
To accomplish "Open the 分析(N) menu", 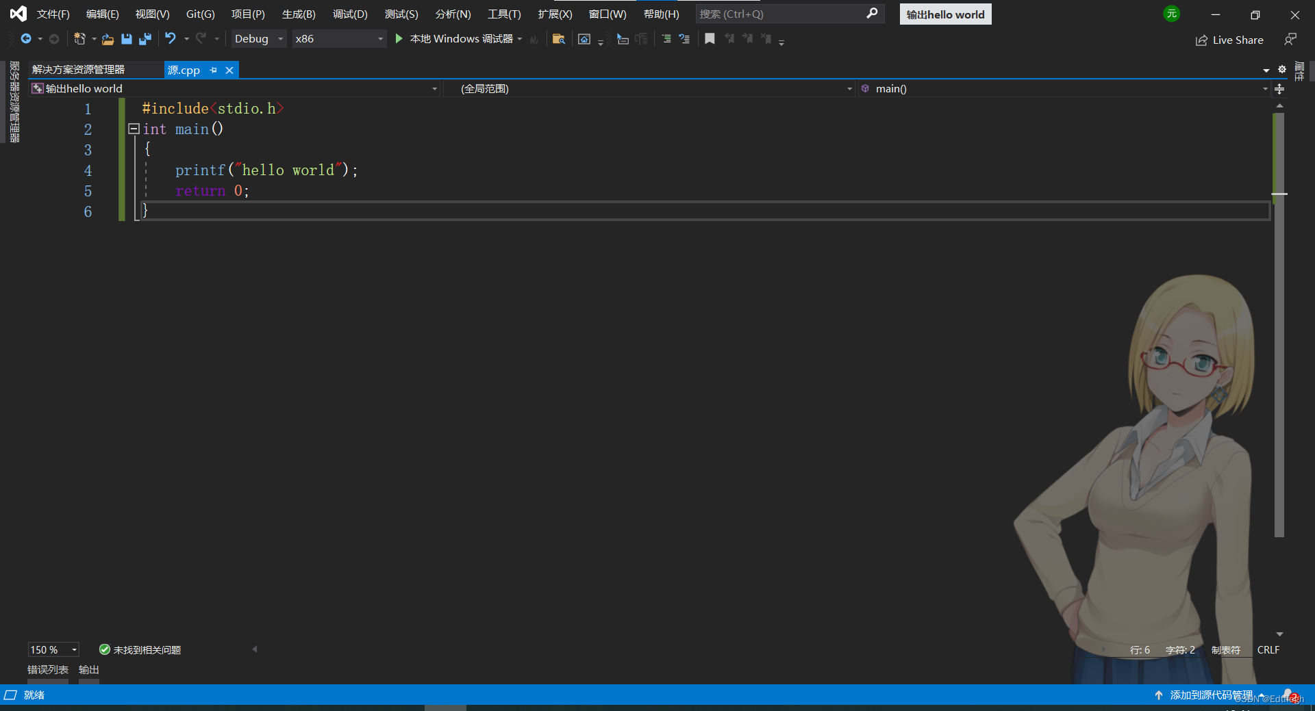I will (453, 14).
